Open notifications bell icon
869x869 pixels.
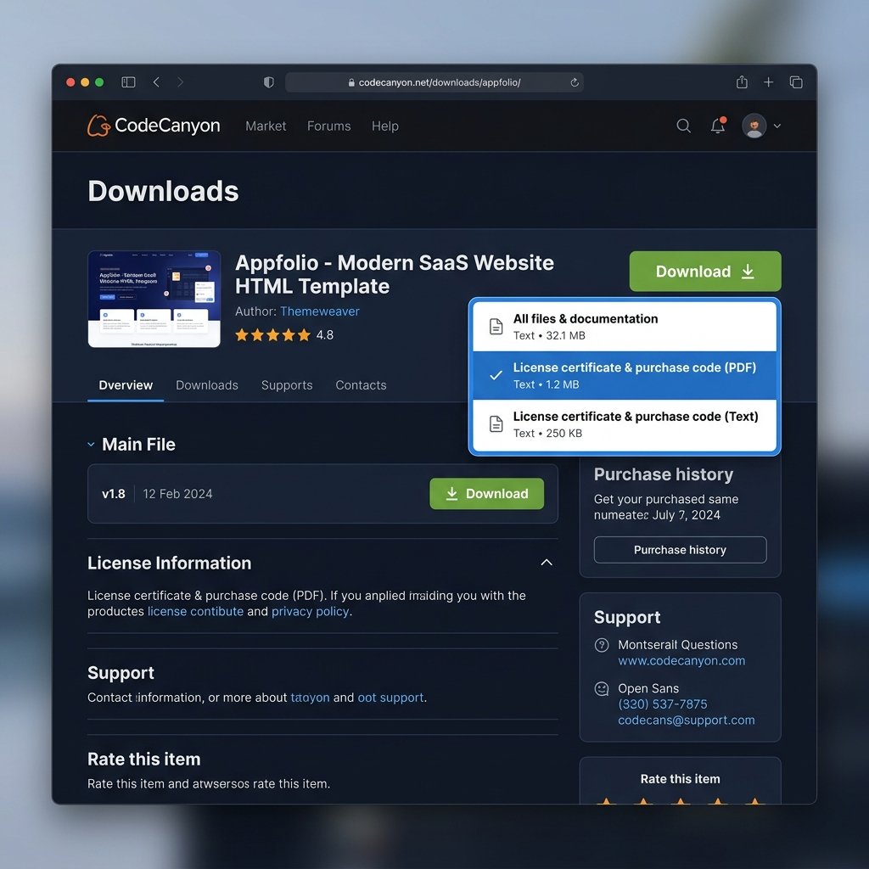point(718,126)
